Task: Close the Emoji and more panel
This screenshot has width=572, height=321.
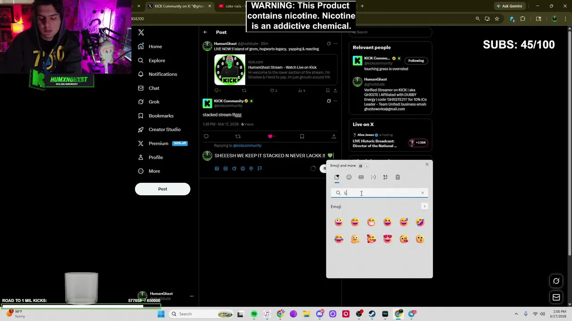Action: click(427, 165)
